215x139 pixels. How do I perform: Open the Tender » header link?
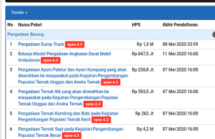pos(19,13)
